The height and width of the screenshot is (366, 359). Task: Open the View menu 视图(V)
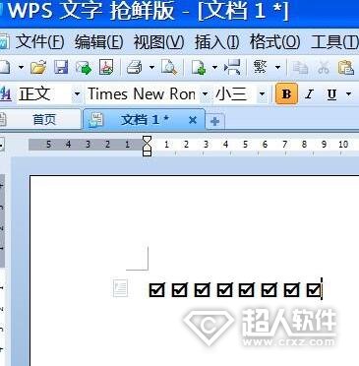tap(158, 42)
